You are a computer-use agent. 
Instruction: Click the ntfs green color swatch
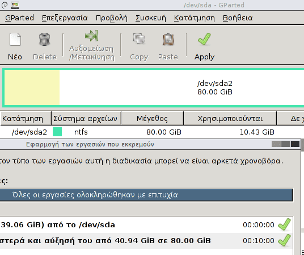57,132
